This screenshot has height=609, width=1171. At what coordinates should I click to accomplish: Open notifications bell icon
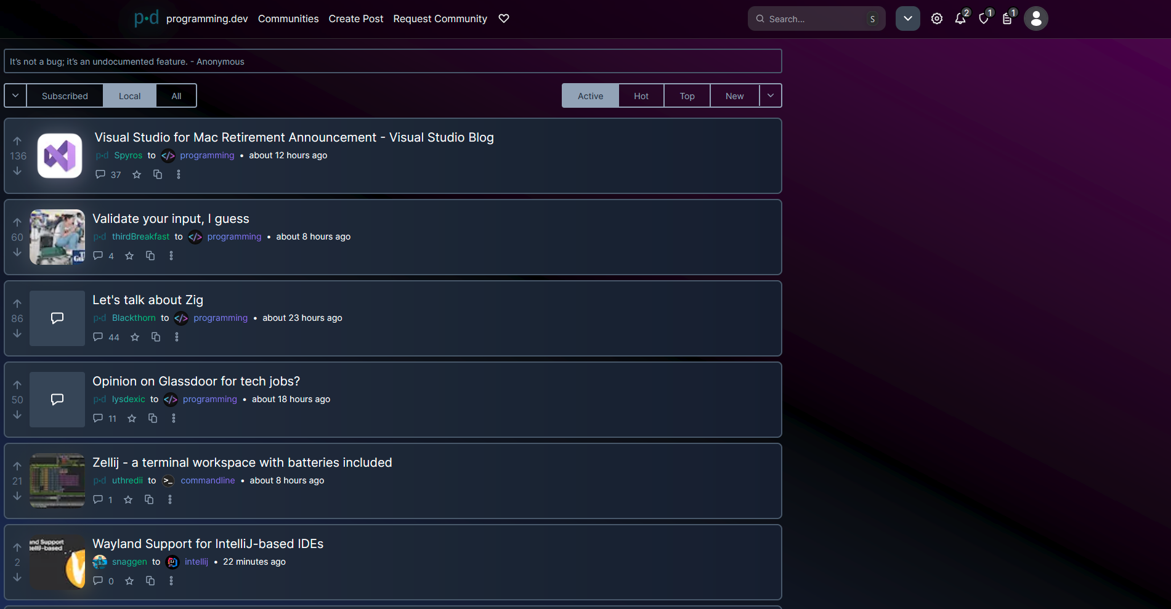960,19
